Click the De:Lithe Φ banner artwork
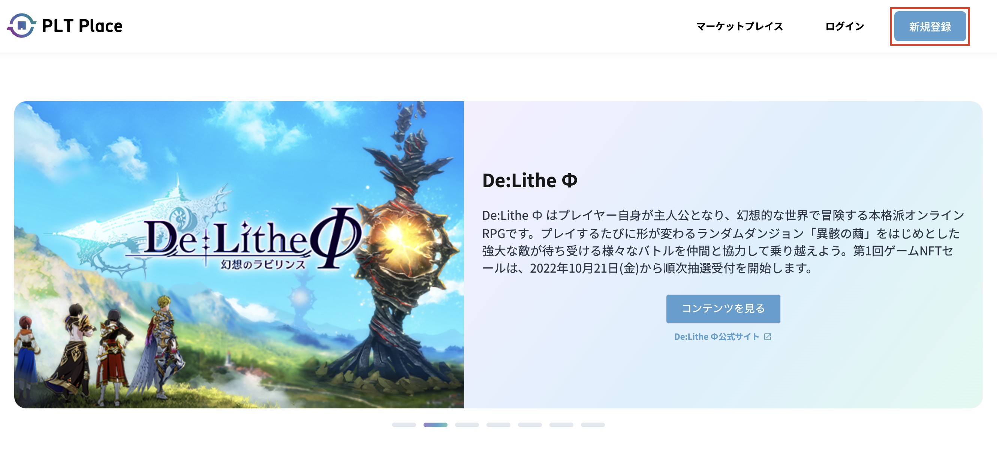The width and height of the screenshot is (997, 462). 239,255
